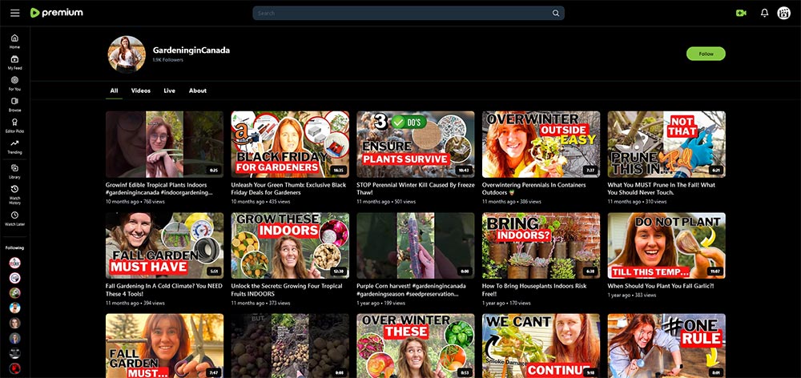Open Watch Later in sidebar
801x378 pixels.
tap(14, 219)
